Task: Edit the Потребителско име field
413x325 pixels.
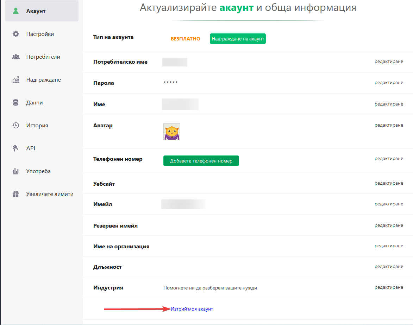Action: 389,61
